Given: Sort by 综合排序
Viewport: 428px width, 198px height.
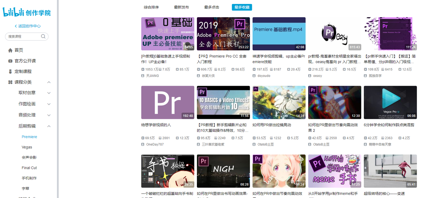Looking at the screenshot, I should 151,7.
